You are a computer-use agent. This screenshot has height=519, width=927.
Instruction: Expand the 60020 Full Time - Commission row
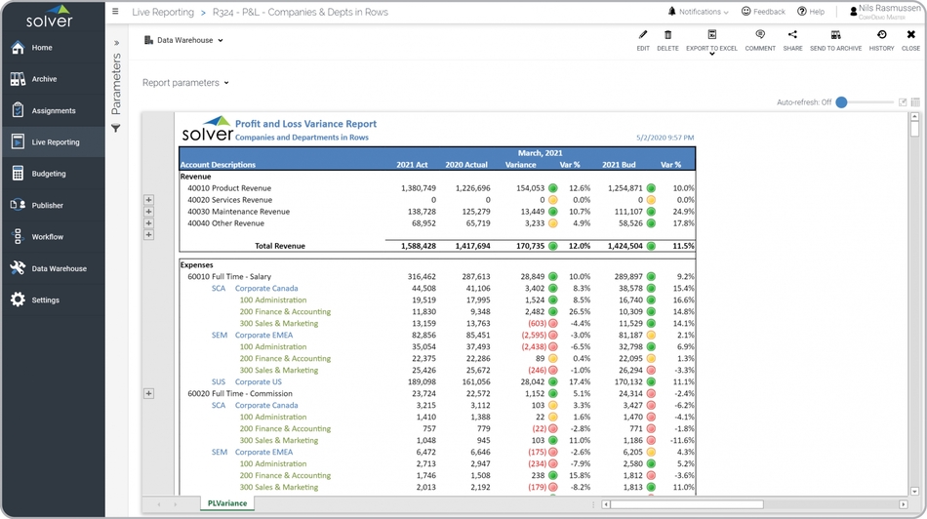tap(148, 394)
